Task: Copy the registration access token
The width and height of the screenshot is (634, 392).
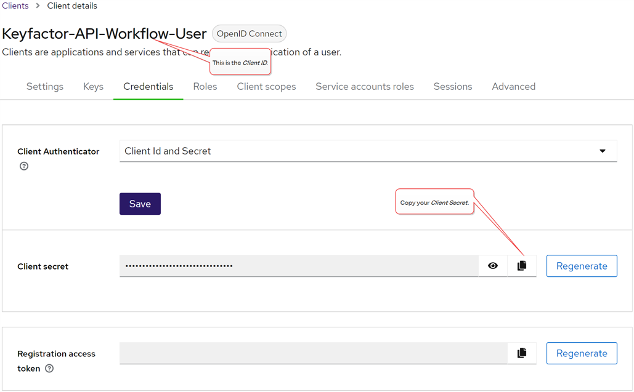Action: [522, 353]
